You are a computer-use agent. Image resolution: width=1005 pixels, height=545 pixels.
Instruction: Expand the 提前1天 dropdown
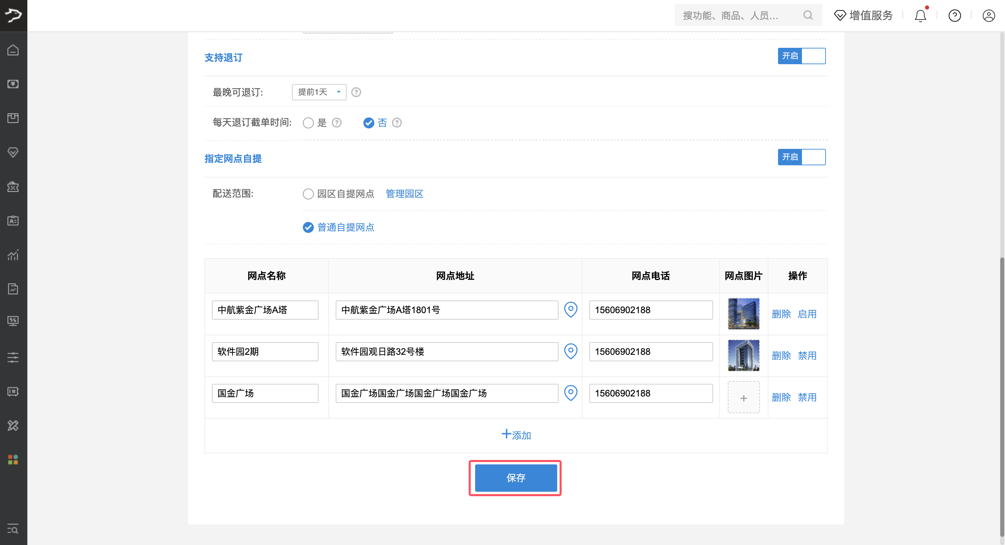click(x=319, y=92)
